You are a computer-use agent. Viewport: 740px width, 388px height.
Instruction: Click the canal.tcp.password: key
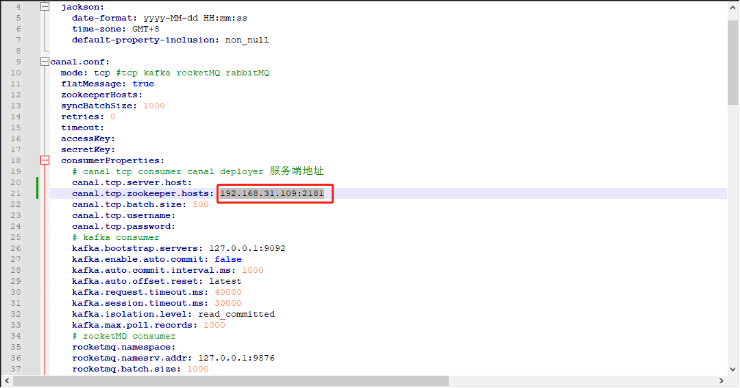(x=123, y=227)
